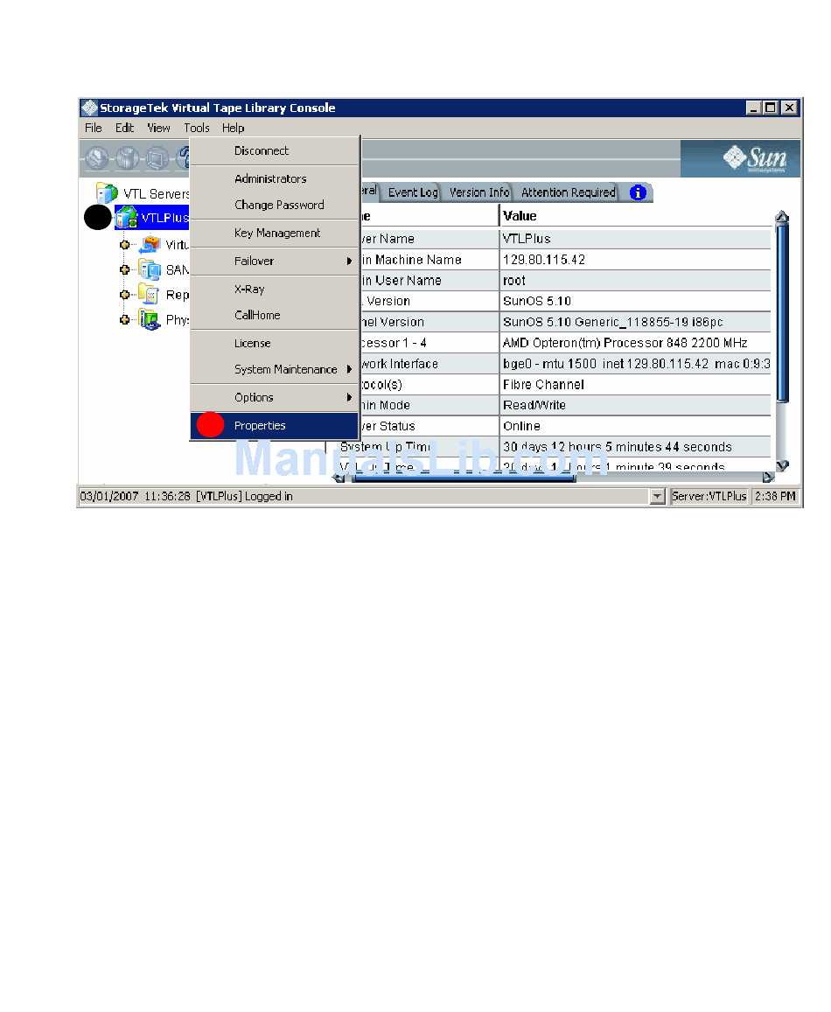
Task: Select the AMD Opteron Processor value cell
Action: point(635,343)
